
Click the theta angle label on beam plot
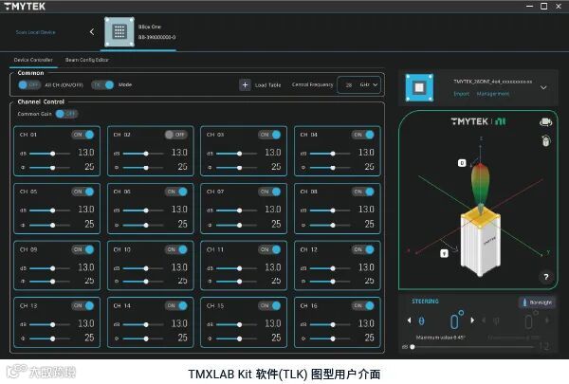tap(462, 163)
